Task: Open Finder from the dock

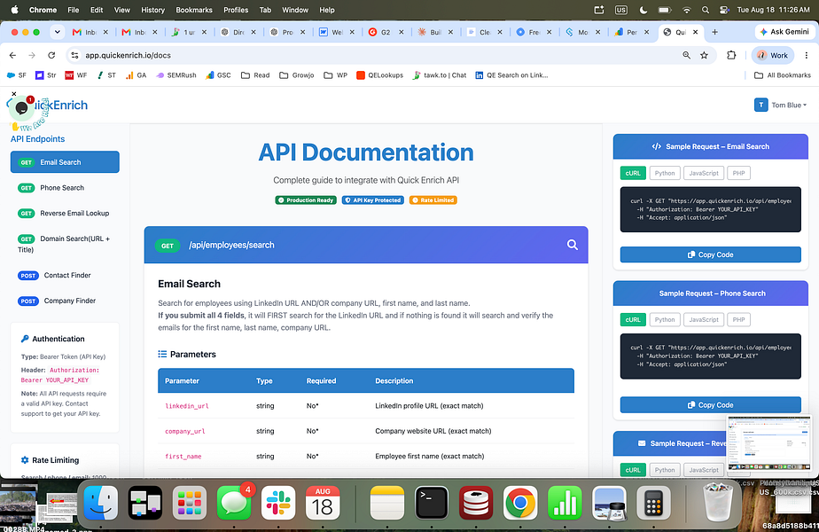Action: (101, 503)
